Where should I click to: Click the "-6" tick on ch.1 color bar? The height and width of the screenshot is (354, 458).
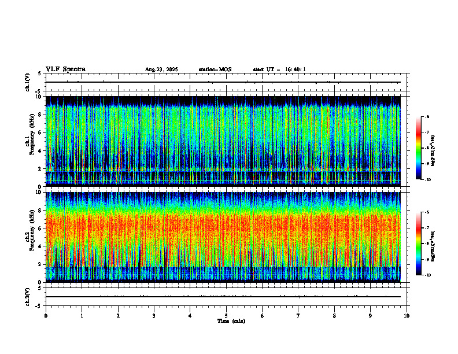pyautogui.click(x=427, y=117)
